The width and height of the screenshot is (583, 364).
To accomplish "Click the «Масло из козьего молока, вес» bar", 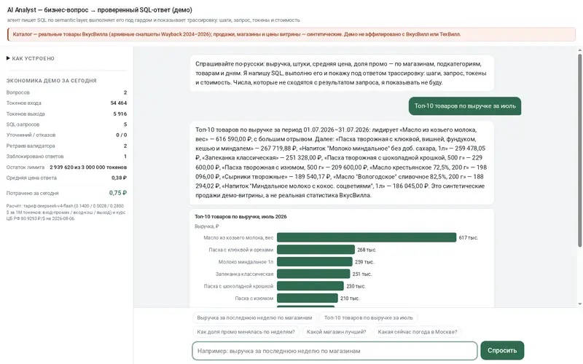I will 367,237.
